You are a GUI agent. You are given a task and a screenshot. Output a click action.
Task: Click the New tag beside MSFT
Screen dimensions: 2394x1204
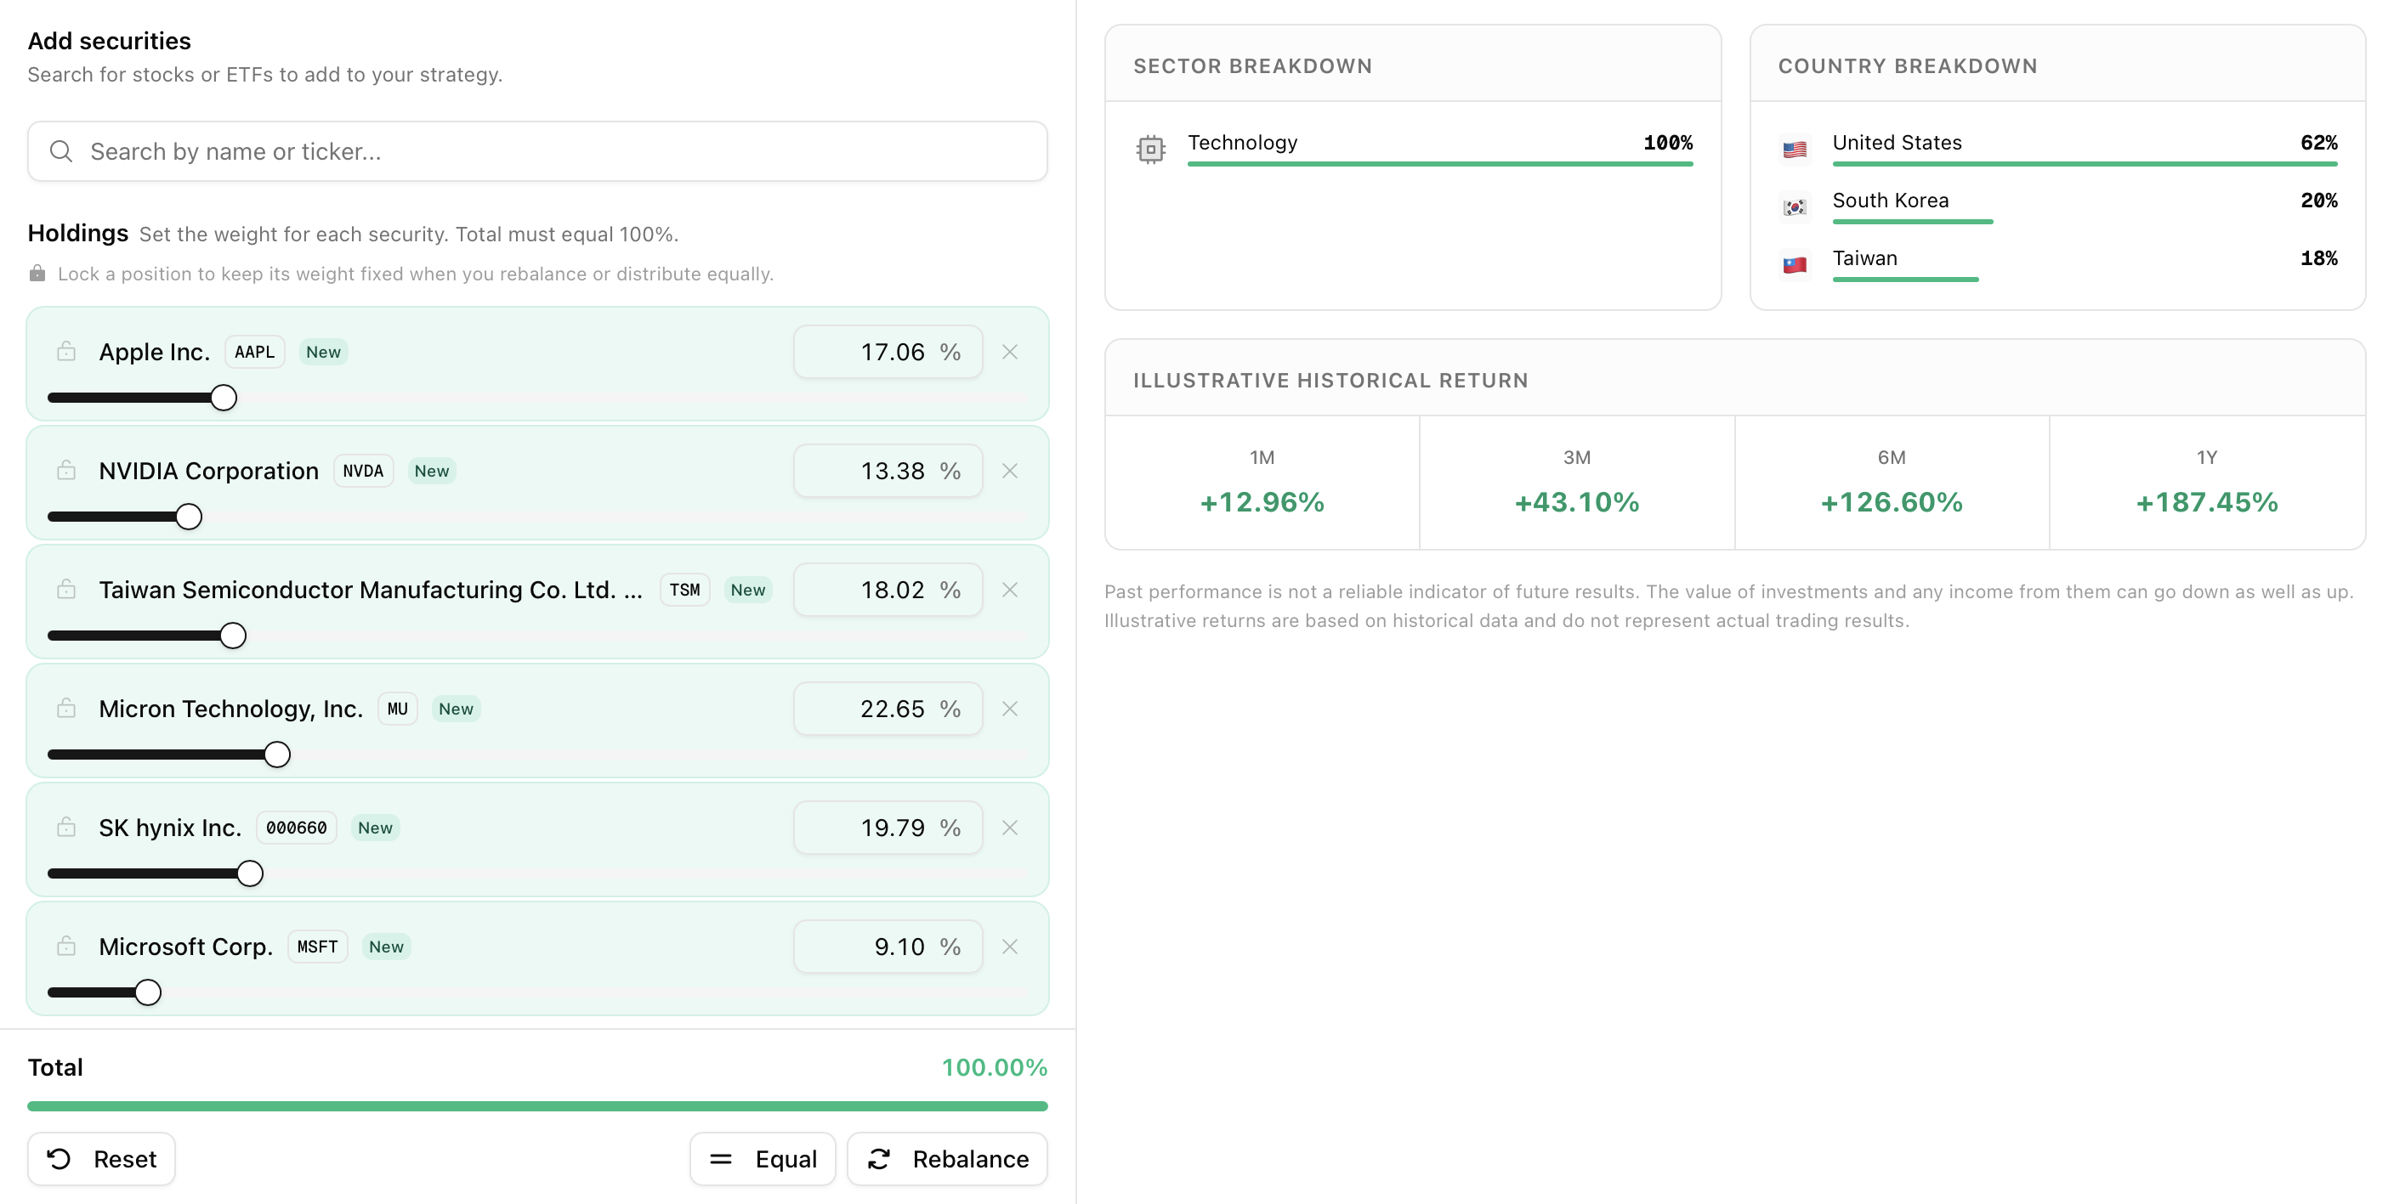[x=387, y=947]
